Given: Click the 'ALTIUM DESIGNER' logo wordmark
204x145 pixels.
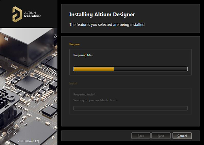Looking at the screenshot, I should click(32, 14).
